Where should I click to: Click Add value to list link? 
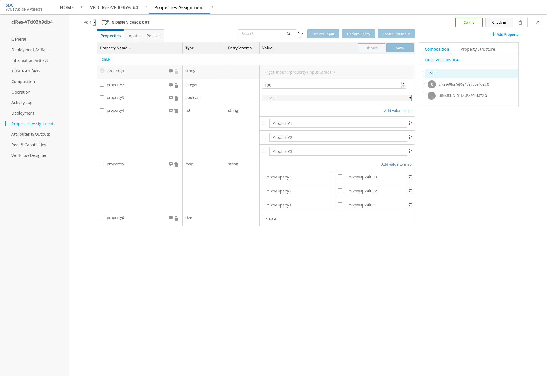[398, 111]
